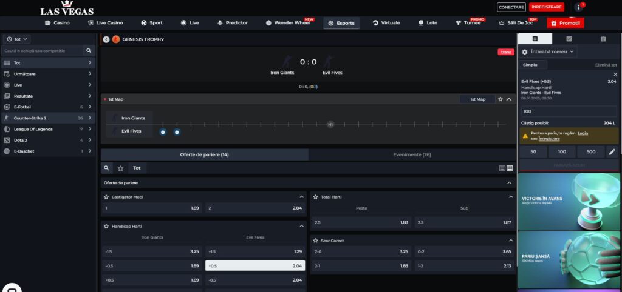
Task: Go to Sport section
Action: (x=152, y=23)
